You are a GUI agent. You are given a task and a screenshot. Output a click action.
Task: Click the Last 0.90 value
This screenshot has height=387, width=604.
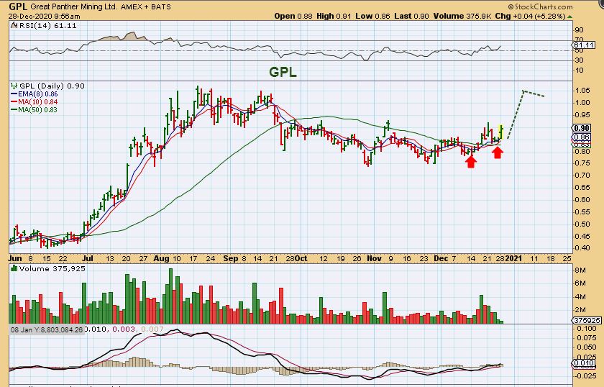pyautogui.click(x=412, y=17)
